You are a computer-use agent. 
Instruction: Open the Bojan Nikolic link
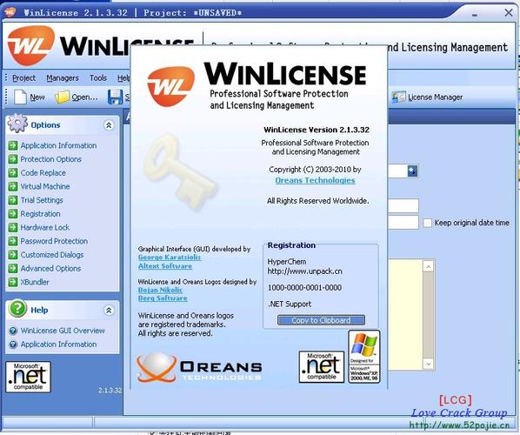tap(160, 290)
